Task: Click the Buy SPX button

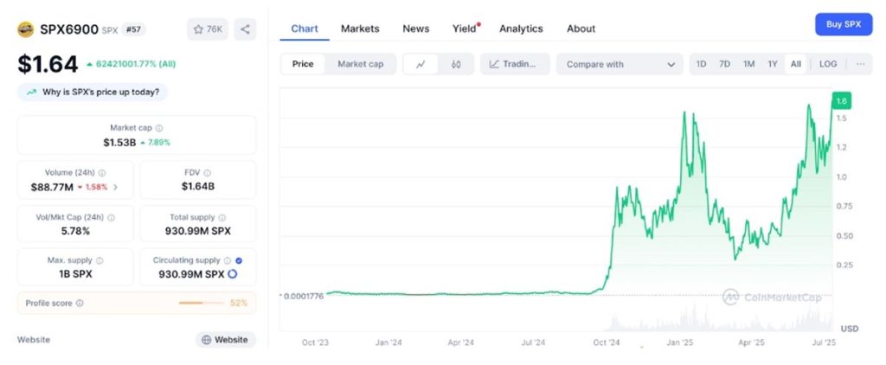Action: [x=844, y=24]
